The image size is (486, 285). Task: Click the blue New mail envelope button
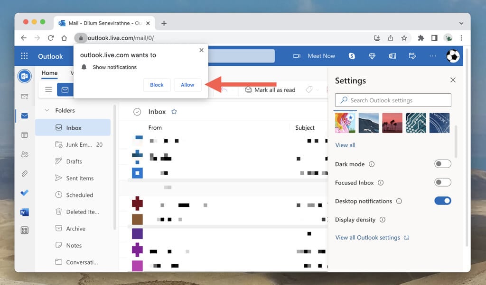tap(65, 89)
